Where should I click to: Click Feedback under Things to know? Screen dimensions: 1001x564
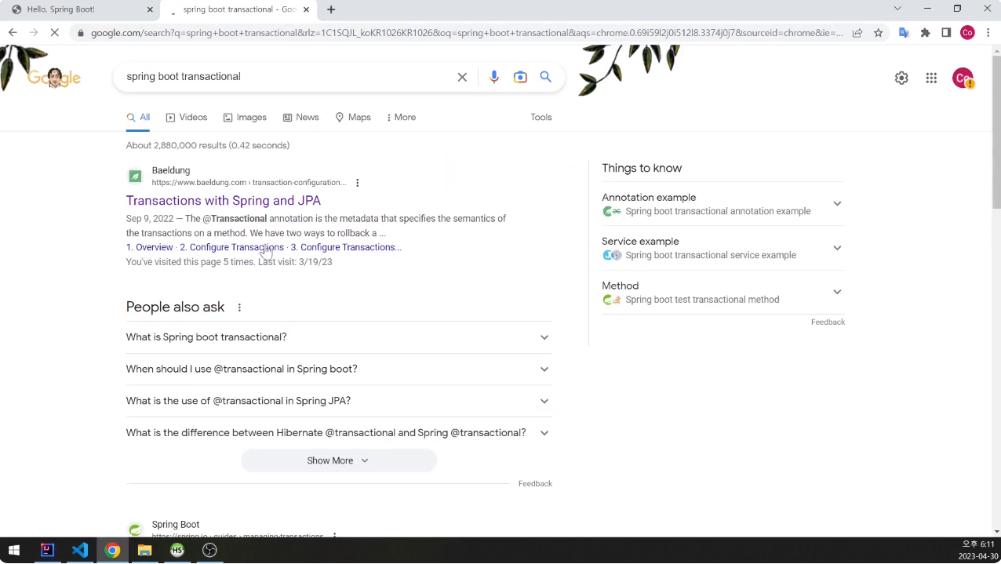click(x=828, y=322)
